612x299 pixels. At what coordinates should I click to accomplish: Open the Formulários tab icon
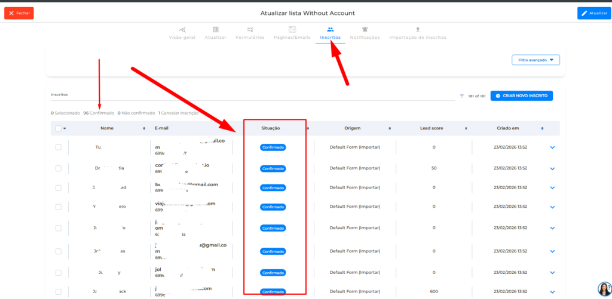point(250,29)
